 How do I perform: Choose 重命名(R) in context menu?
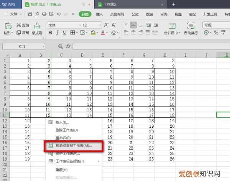pyautogui.click(x=74, y=138)
